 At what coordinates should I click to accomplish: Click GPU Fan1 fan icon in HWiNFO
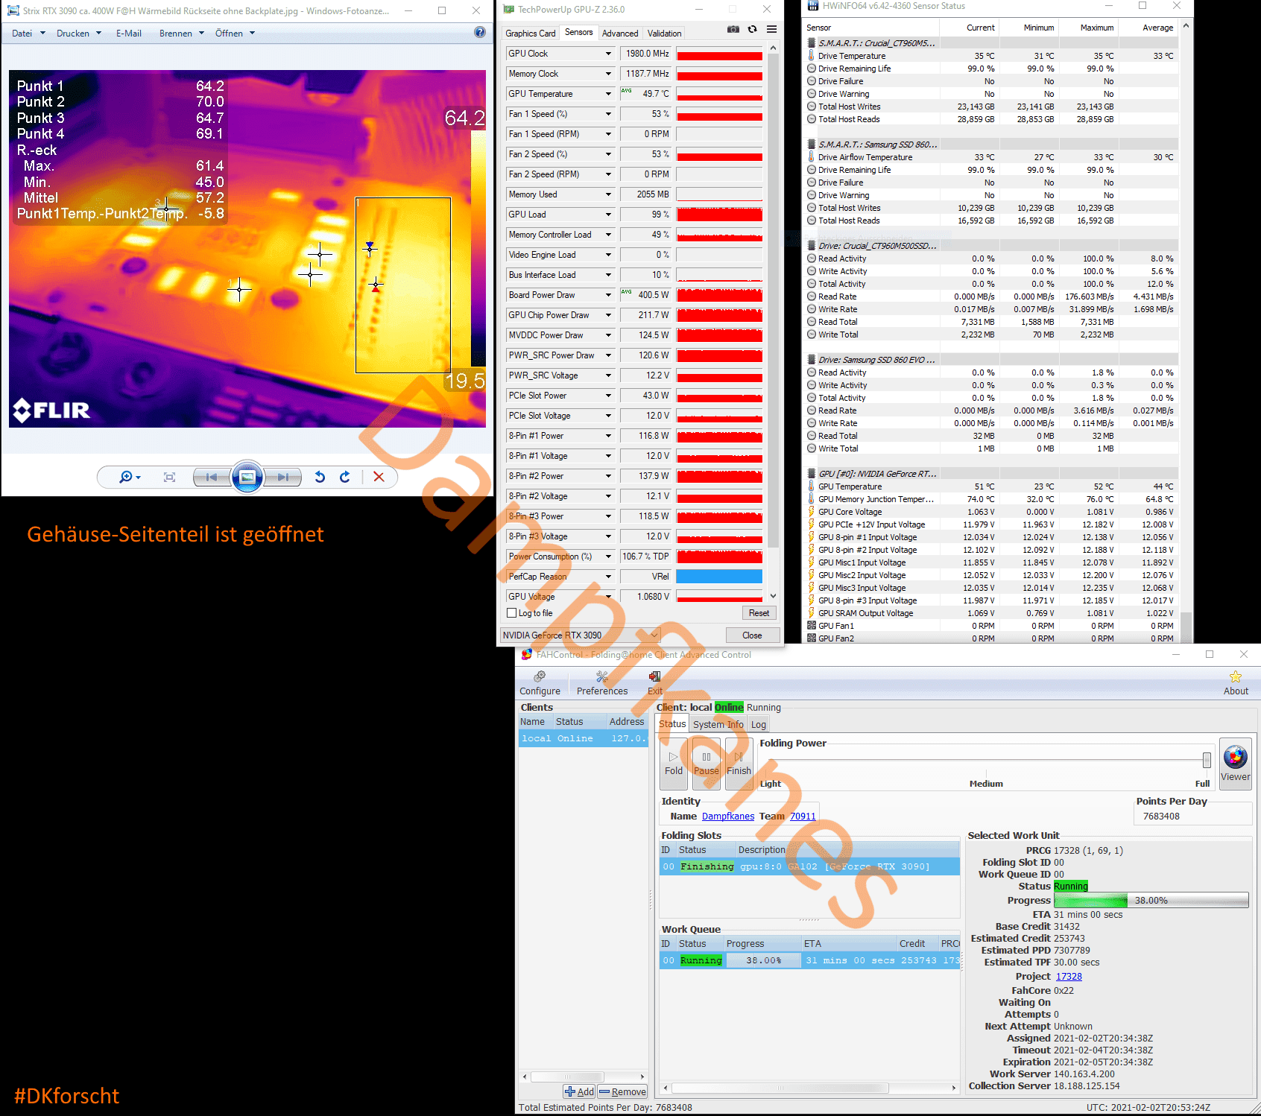pyautogui.click(x=812, y=626)
